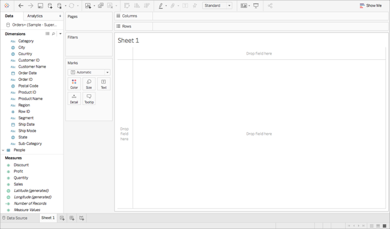Image resolution: width=390 pixels, height=229 pixels.
Task: Click the Show/Hide Cards icon
Action: pyautogui.click(x=244, y=5)
